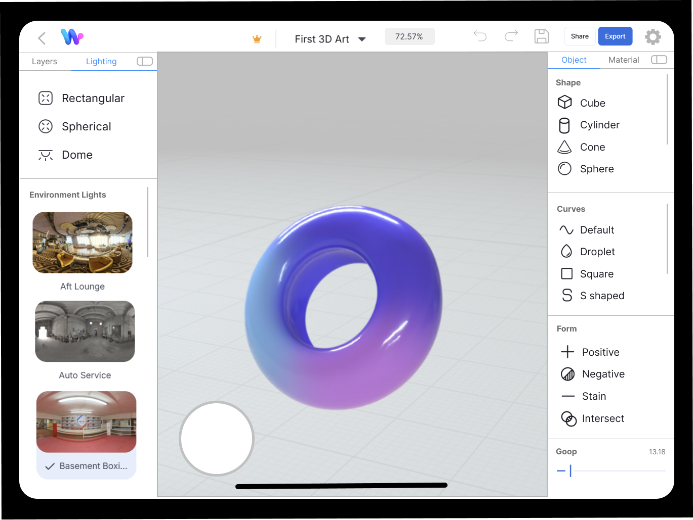Viewport: 693px width, 520px height.
Task: Toggle the right panel switch beside Material
Action: tap(659, 60)
